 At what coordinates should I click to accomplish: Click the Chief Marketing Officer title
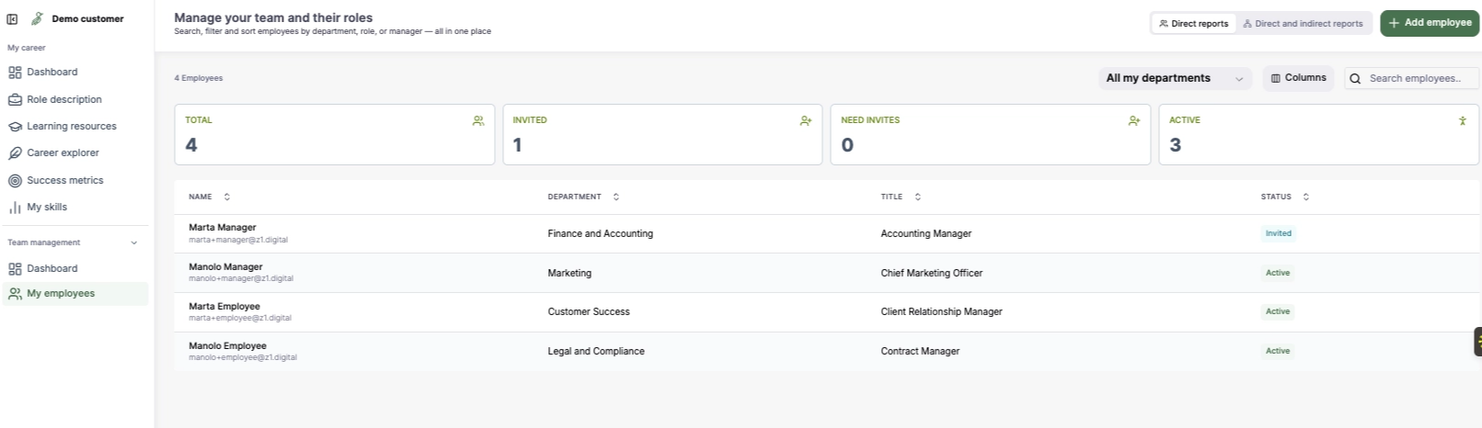pos(931,273)
